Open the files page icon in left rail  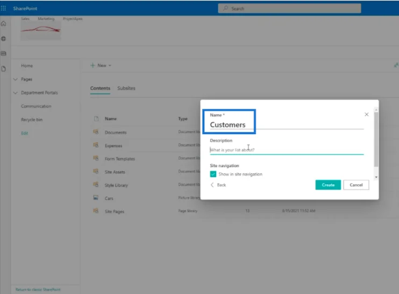4,69
